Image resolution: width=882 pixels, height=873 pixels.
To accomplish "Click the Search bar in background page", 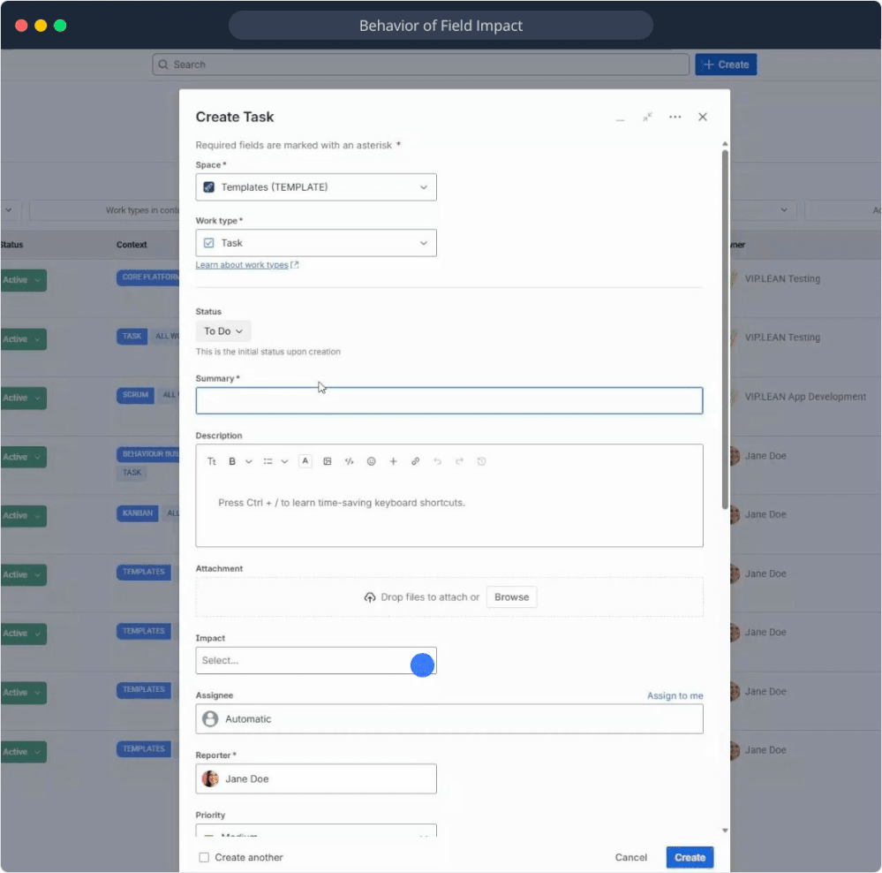I will pos(420,65).
